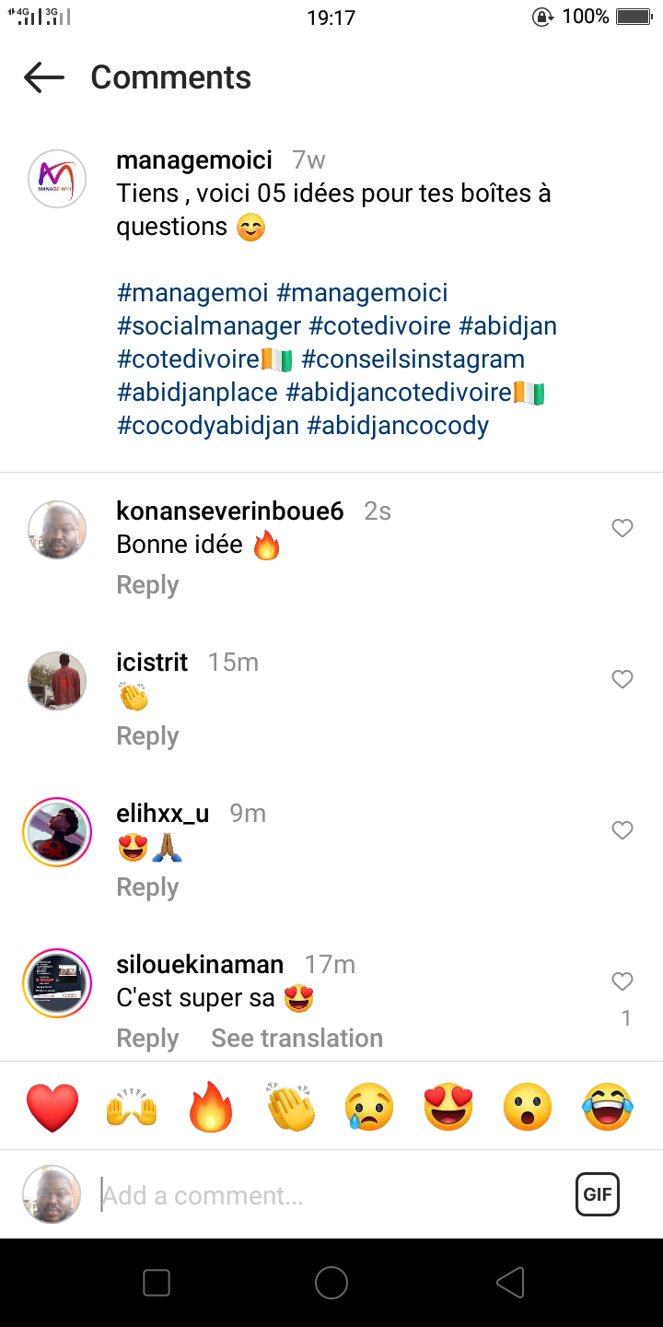Add the clapping hands emoji

290,1107
